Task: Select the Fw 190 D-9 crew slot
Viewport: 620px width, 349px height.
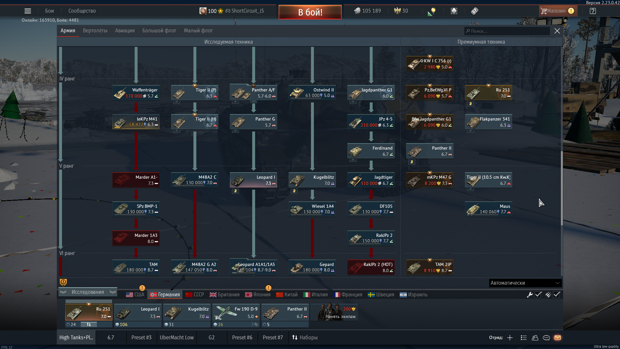Action: (236, 312)
